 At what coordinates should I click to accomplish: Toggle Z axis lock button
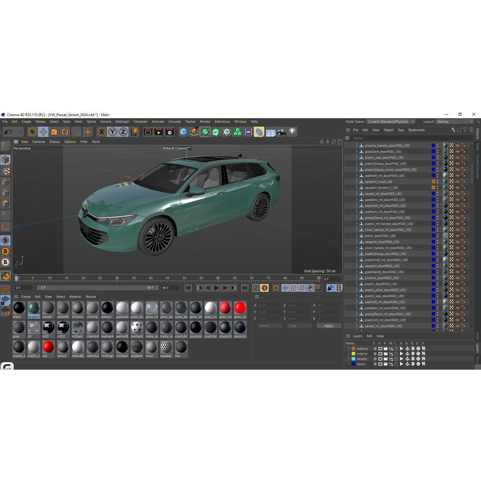point(123,132)
